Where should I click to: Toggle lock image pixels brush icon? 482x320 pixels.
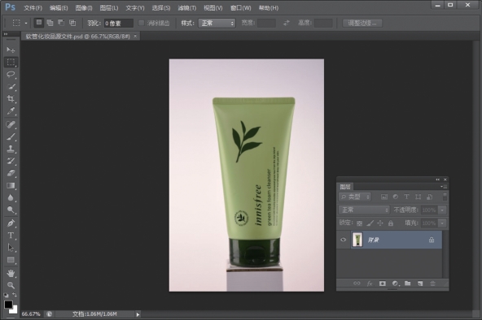click(x=370, y=223)
